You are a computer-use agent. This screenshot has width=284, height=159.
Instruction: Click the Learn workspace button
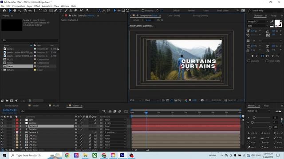(206, 11)
